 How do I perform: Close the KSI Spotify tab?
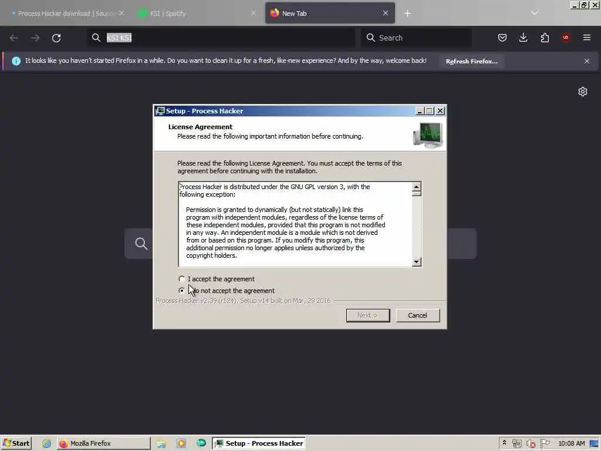[254, 13]
